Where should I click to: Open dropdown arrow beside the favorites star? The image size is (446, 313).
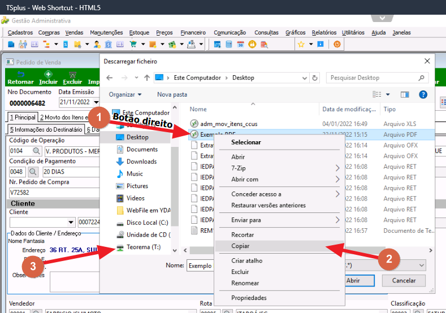311,44
